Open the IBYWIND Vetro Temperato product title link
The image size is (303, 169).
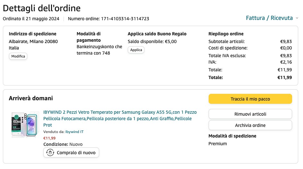coord(120,119)
